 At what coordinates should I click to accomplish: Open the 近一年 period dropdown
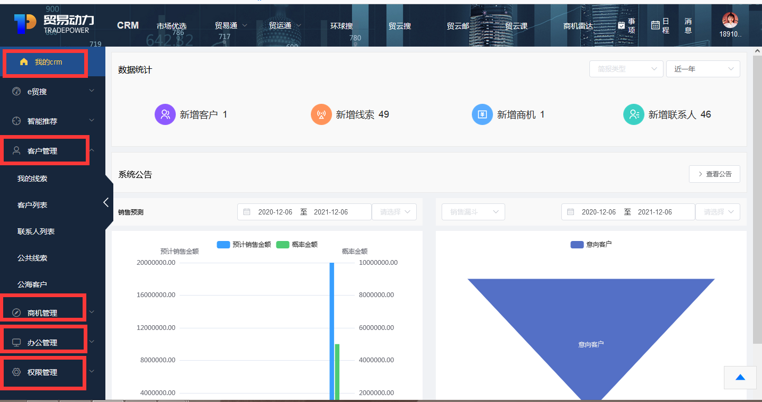click(703, 69)
